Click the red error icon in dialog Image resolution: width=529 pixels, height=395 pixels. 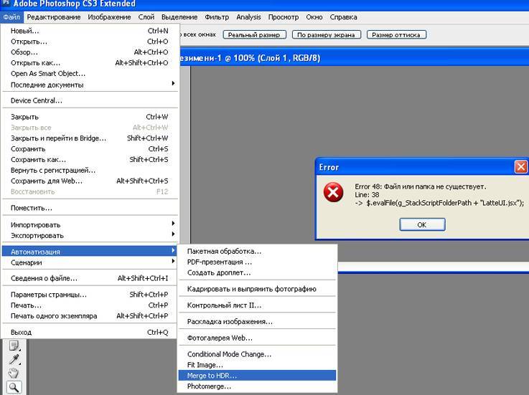point(333,192)
